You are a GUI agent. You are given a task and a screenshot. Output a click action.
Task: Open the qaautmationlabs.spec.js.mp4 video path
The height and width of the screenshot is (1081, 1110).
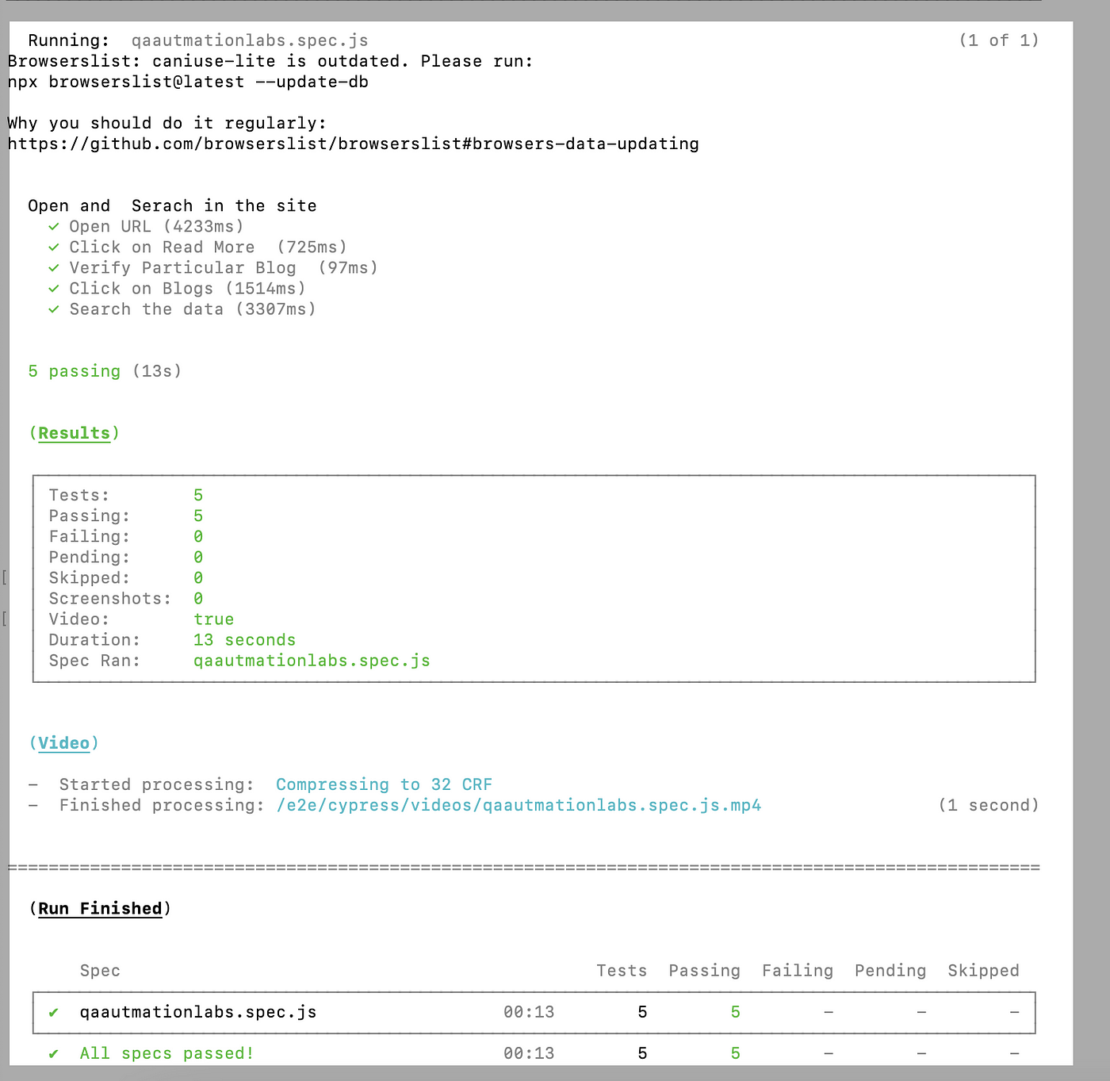(519, 805)
